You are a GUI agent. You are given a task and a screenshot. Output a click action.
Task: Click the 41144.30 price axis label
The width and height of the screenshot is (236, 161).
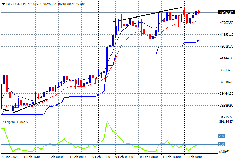[227, 58]
